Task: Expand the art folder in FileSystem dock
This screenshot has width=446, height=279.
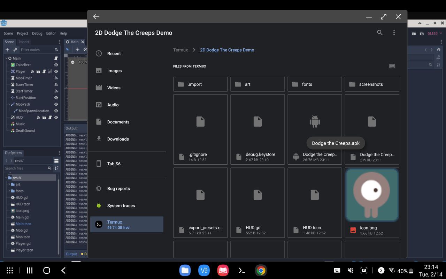Action: pos(9,184)
